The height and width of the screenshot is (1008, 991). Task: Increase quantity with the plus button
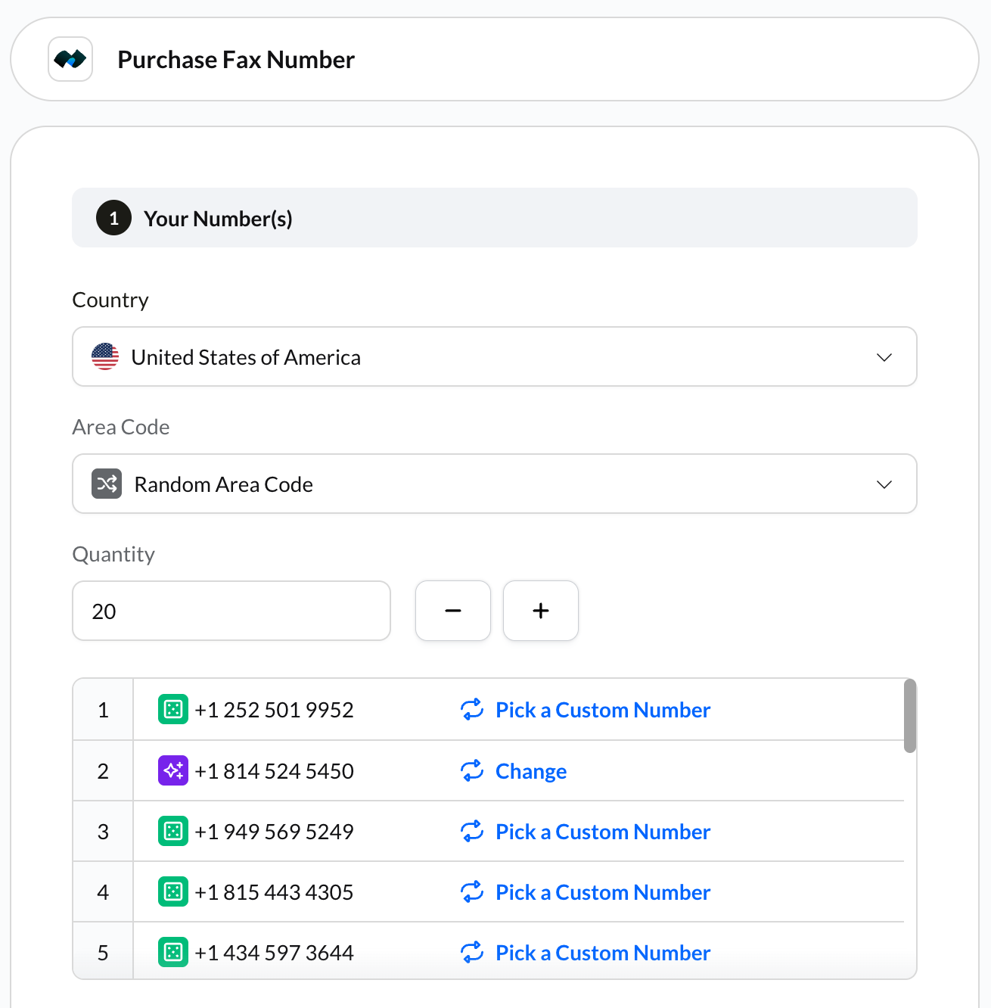click(x=540, y=611)
